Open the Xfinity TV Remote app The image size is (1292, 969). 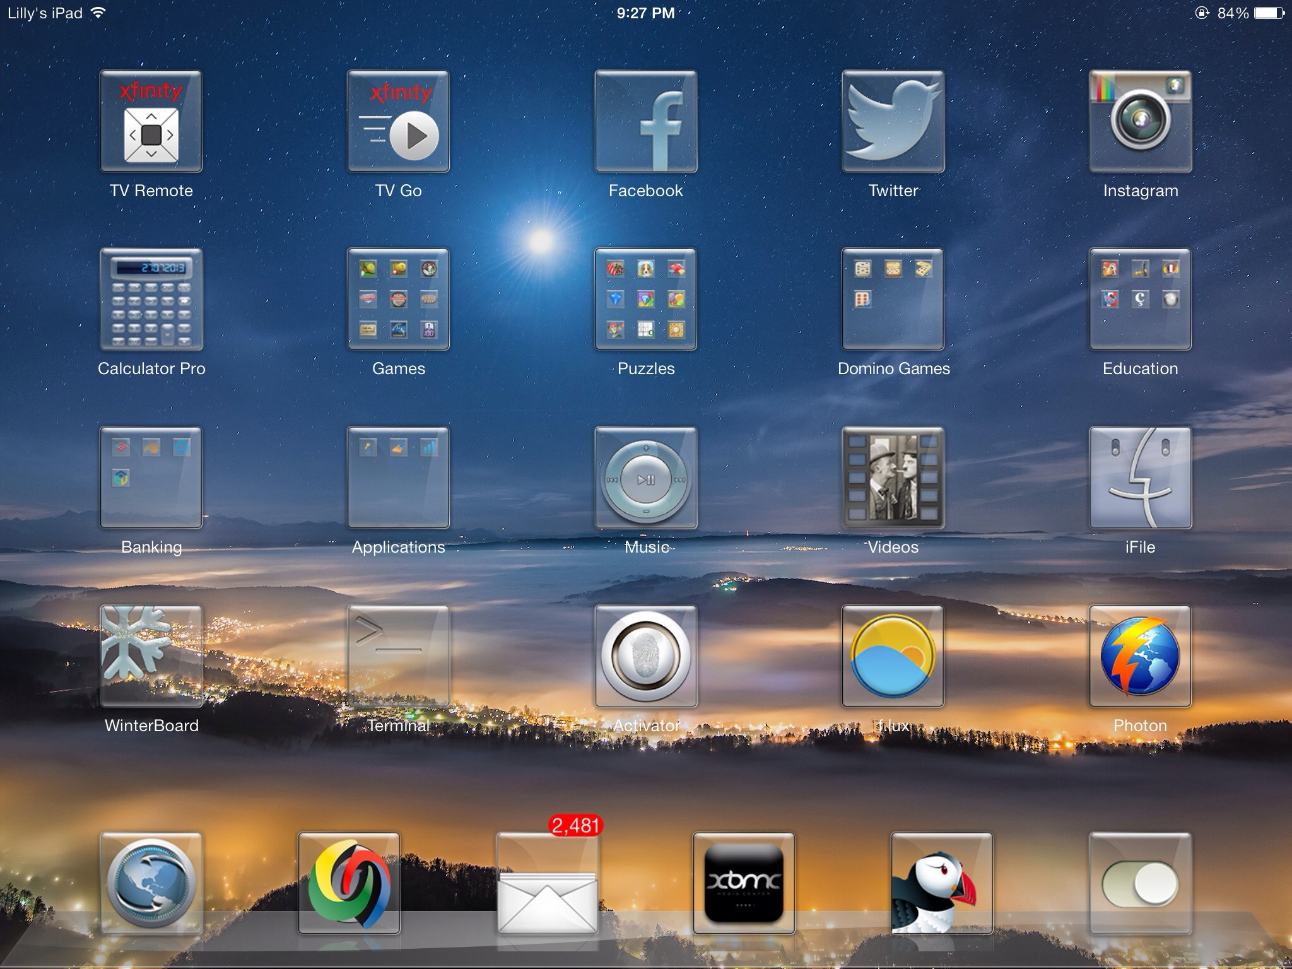pyautogui.click(x=151, y=121)
